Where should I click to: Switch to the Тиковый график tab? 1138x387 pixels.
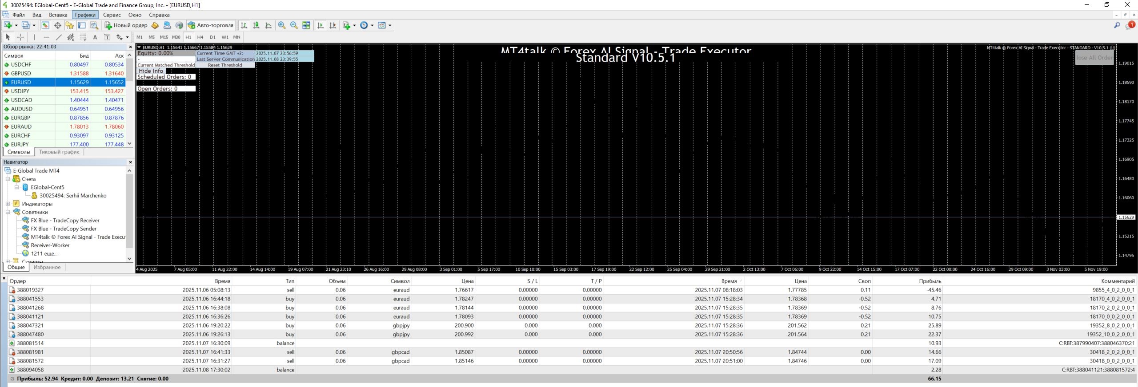coord(59,152)
